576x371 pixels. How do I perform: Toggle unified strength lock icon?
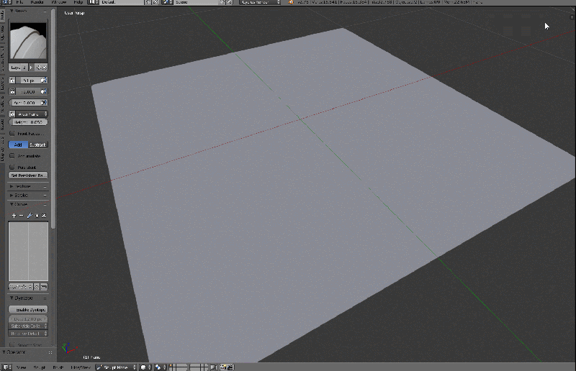point(12,91)
